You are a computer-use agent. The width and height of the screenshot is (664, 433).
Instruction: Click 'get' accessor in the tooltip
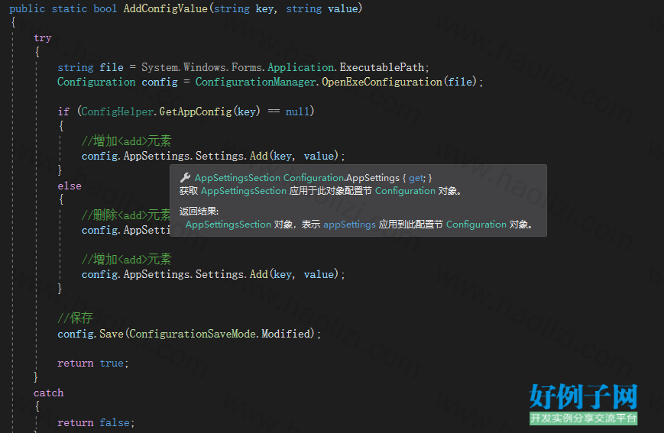[x=416, y=178]
